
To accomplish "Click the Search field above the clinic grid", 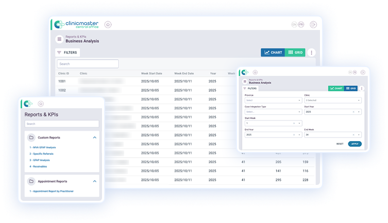I will (88, 64).
